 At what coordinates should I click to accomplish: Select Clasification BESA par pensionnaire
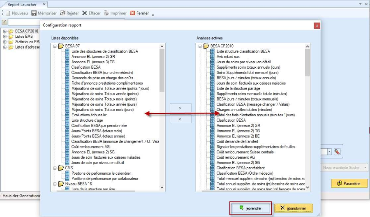(99, 125)
